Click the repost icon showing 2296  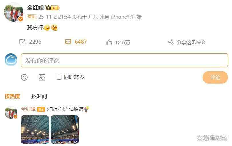[x=23, y=42]
